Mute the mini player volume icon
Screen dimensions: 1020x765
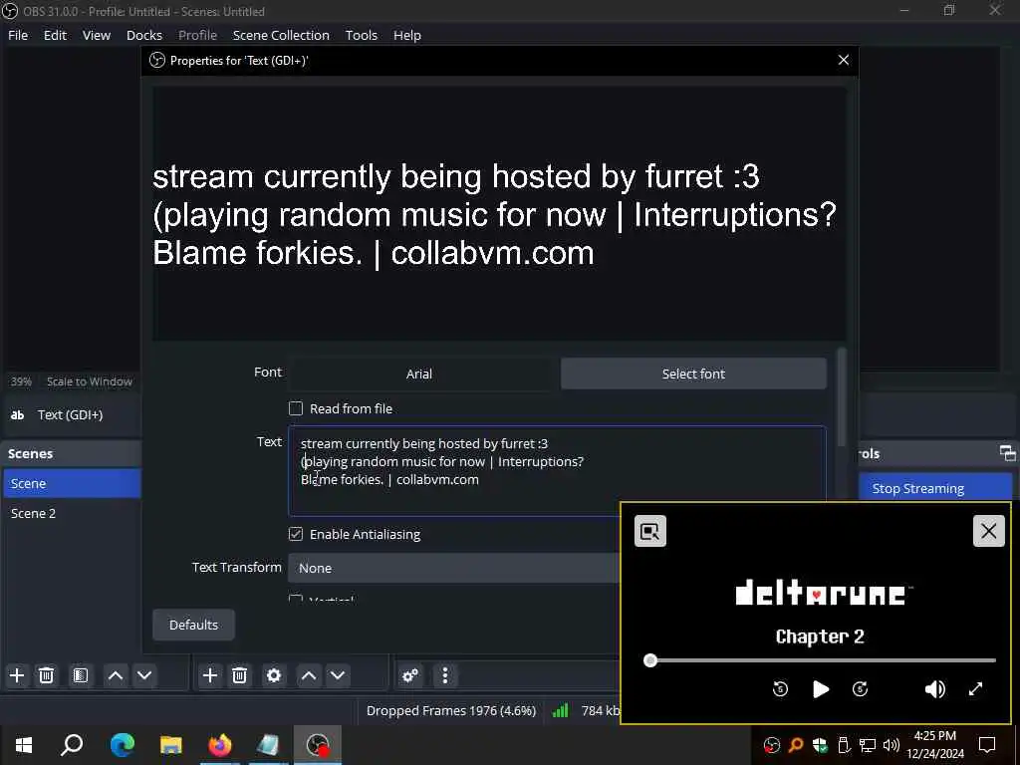coord(934,689)
